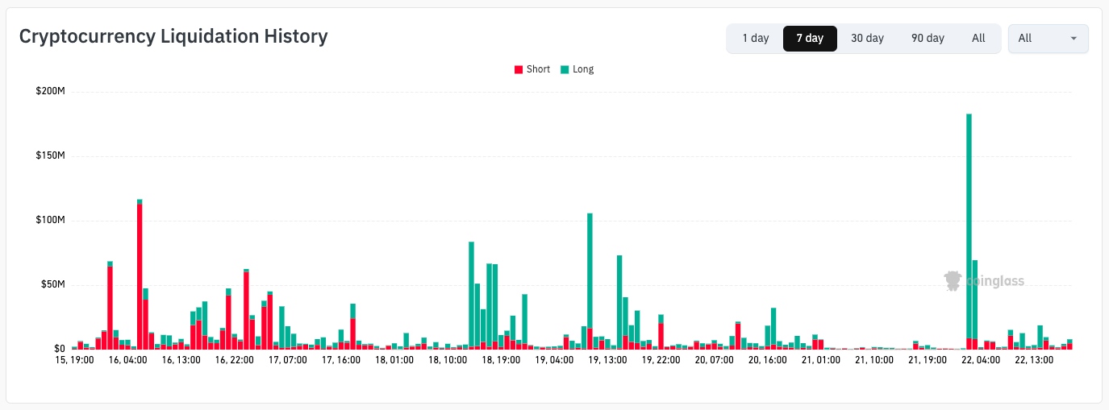Click the 18, 19:00 x-axis label
This screenshot has height=410, width=1109.
[x=501, y=361]
